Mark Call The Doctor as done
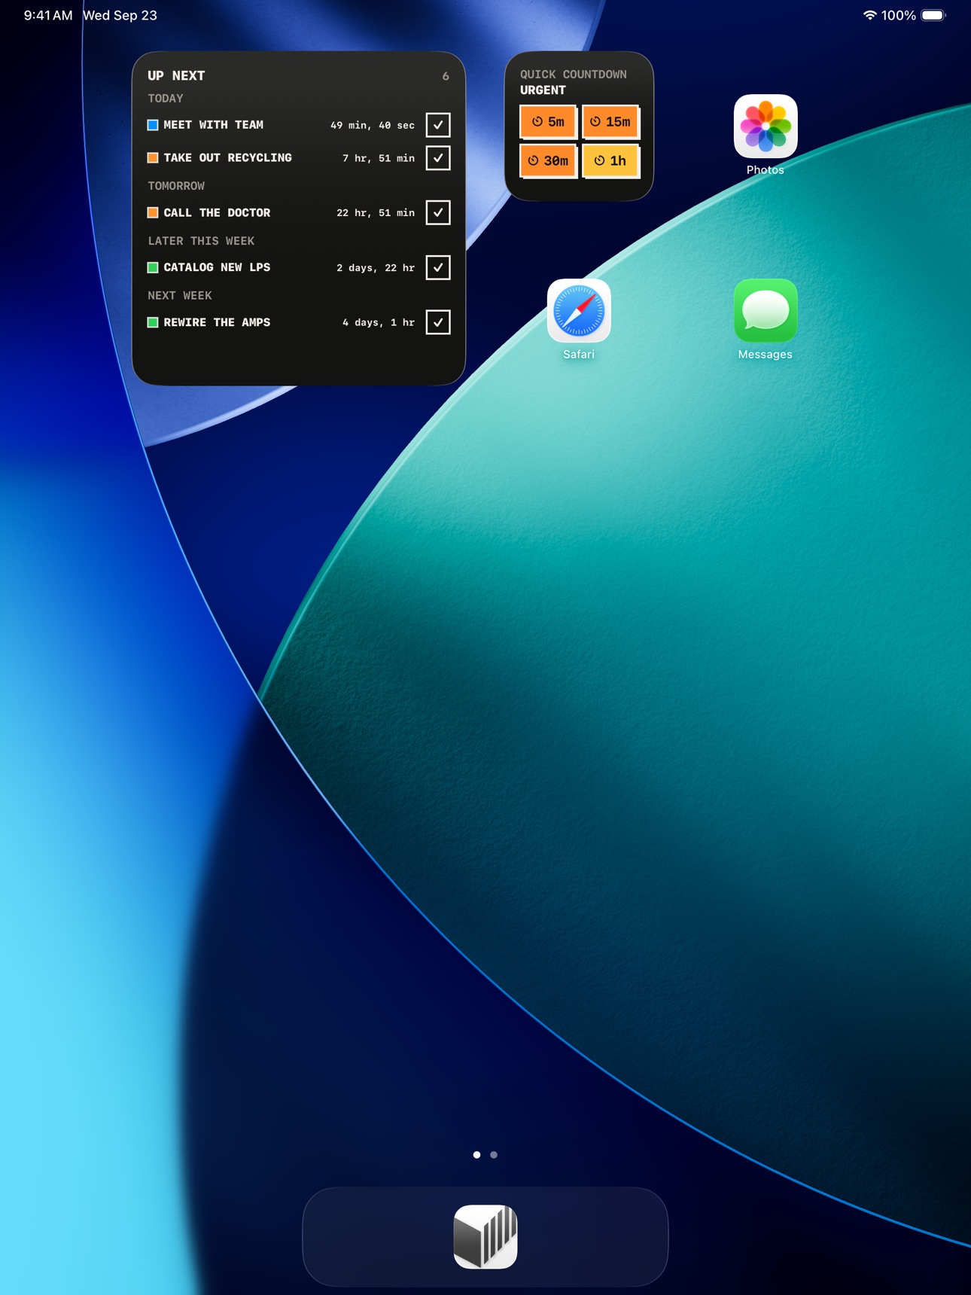This screenshot has height=1295, width=971. (x=438, y=212)
